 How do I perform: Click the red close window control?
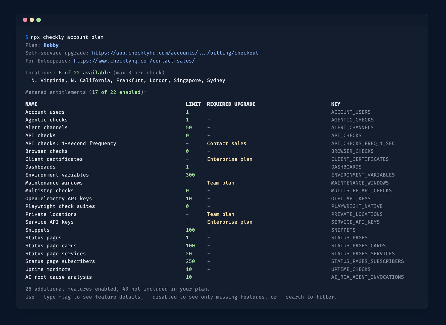pyautogui.click(x=25, y=20)
